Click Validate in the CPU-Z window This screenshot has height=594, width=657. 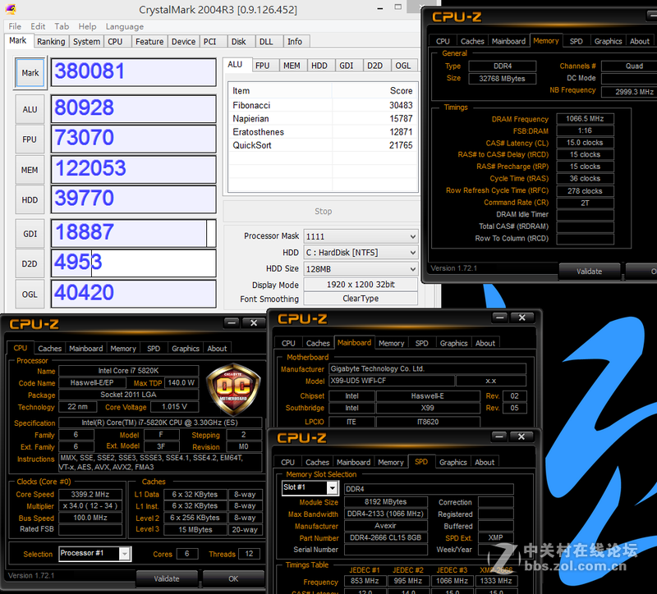(x=167, y=578)
